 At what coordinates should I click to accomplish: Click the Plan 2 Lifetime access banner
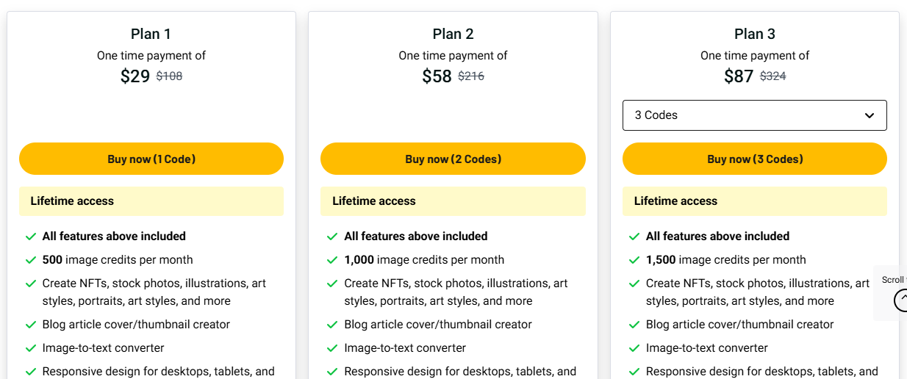click(453, 201)
